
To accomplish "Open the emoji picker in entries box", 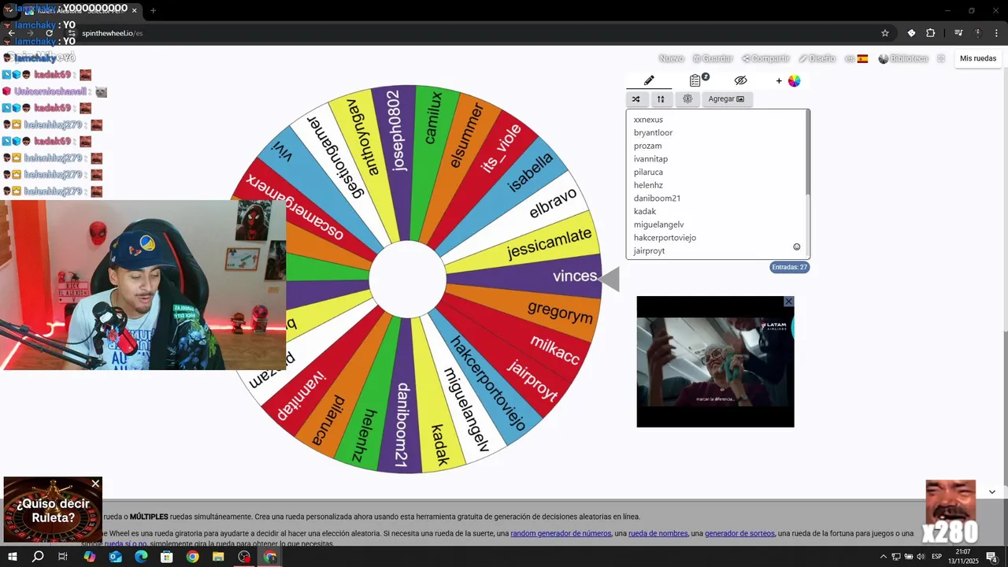I will [x=796, y=246].
